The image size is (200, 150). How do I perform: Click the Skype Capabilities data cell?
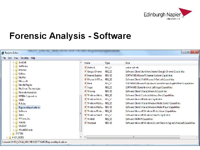click(149, 87)
